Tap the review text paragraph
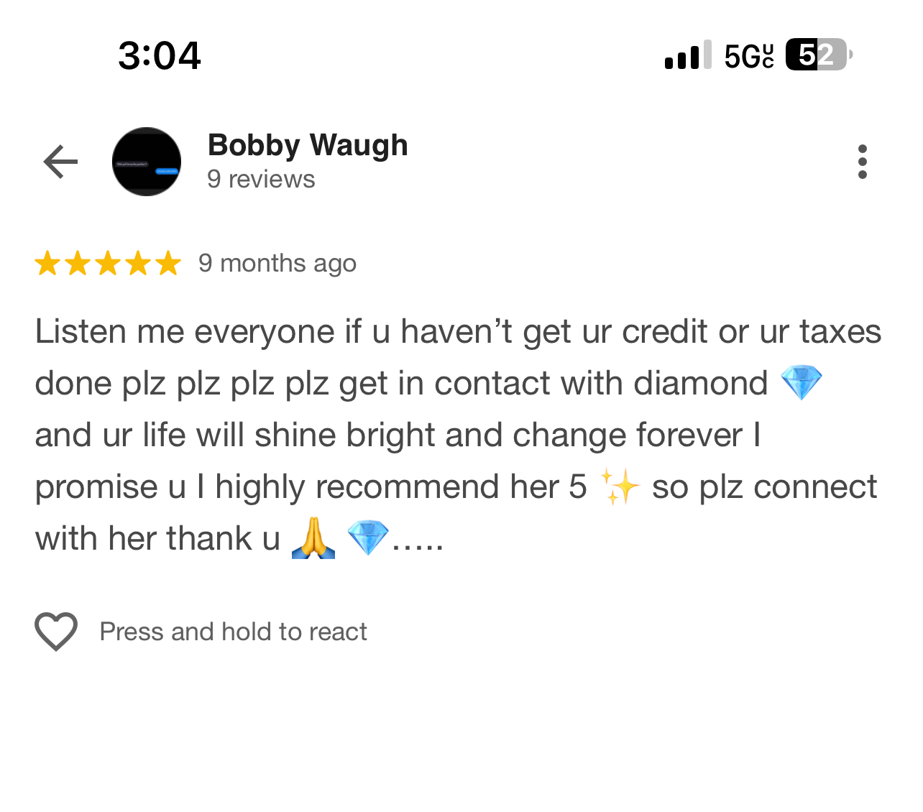The height and width of the screenshot is (812, 923). click(459, 435)
